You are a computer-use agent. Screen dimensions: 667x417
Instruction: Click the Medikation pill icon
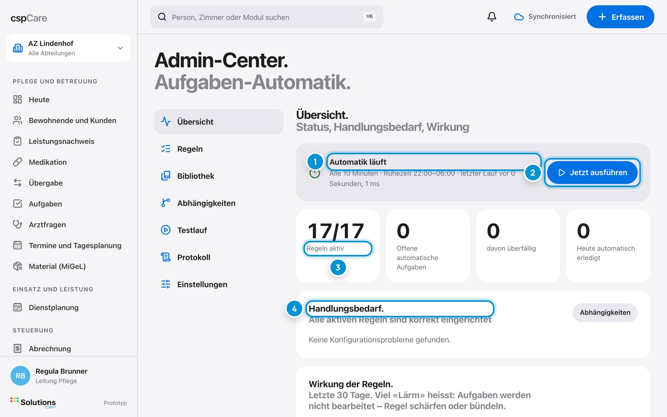click(x=18, y=162)
